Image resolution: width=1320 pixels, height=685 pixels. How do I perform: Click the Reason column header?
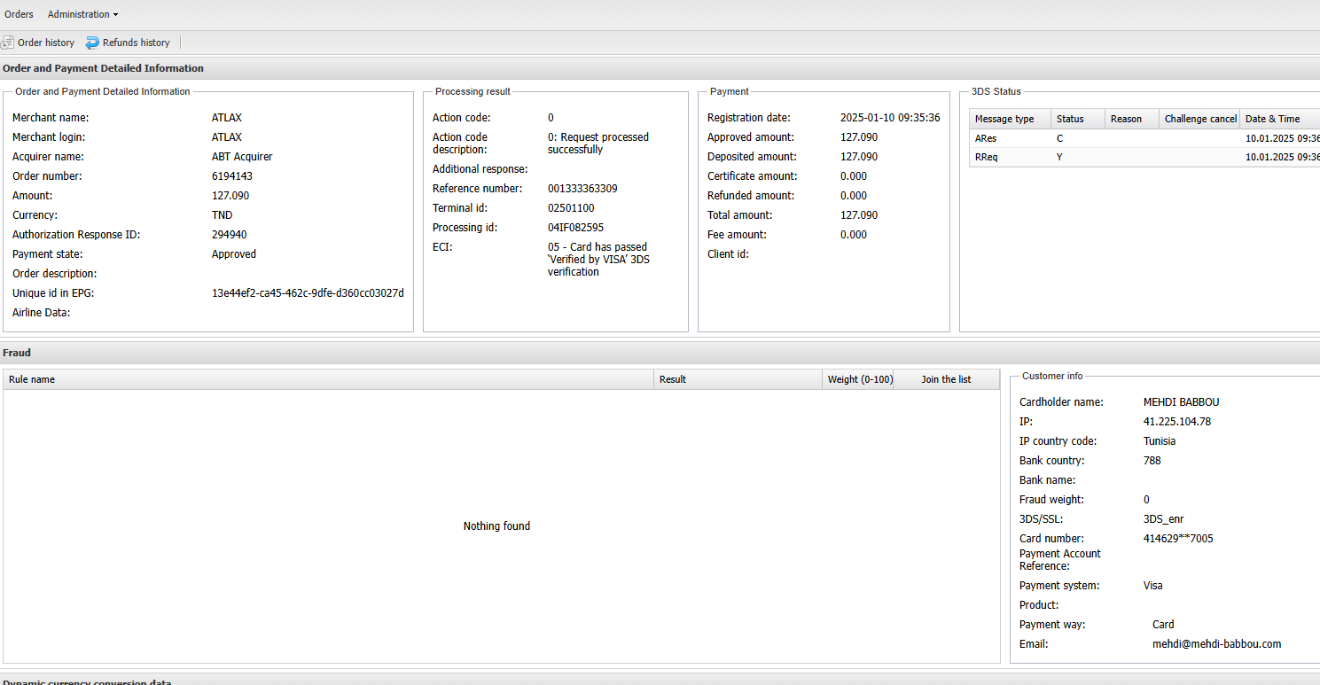click(1126, 119)
